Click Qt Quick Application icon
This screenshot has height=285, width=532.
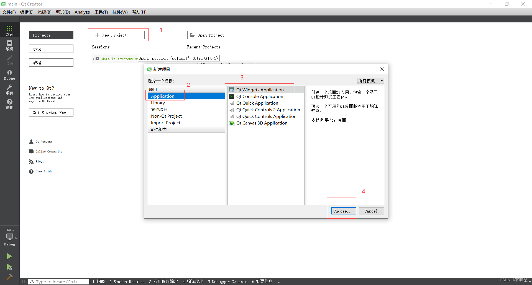[x=232, y=103]
